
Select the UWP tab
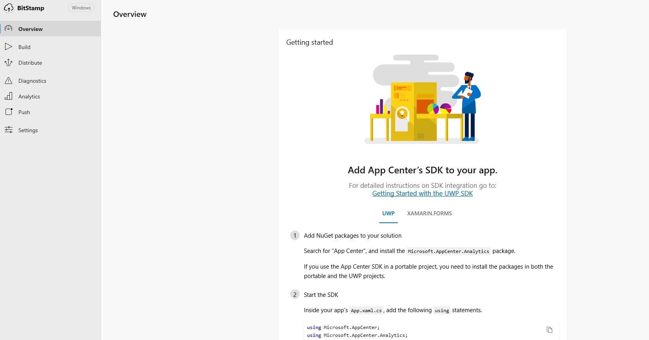point(389,213)
